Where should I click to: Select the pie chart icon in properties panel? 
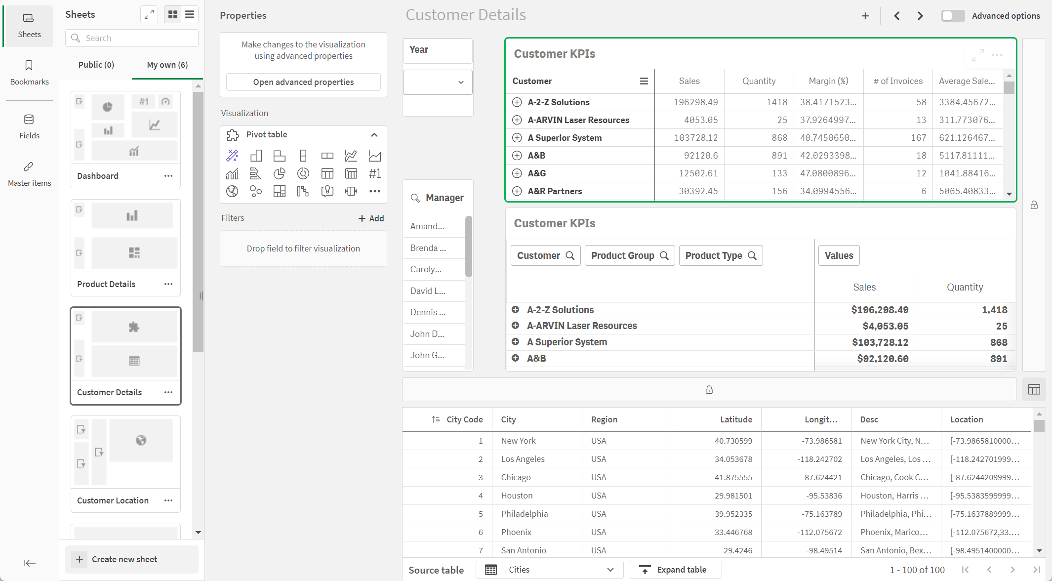point(279,173)
